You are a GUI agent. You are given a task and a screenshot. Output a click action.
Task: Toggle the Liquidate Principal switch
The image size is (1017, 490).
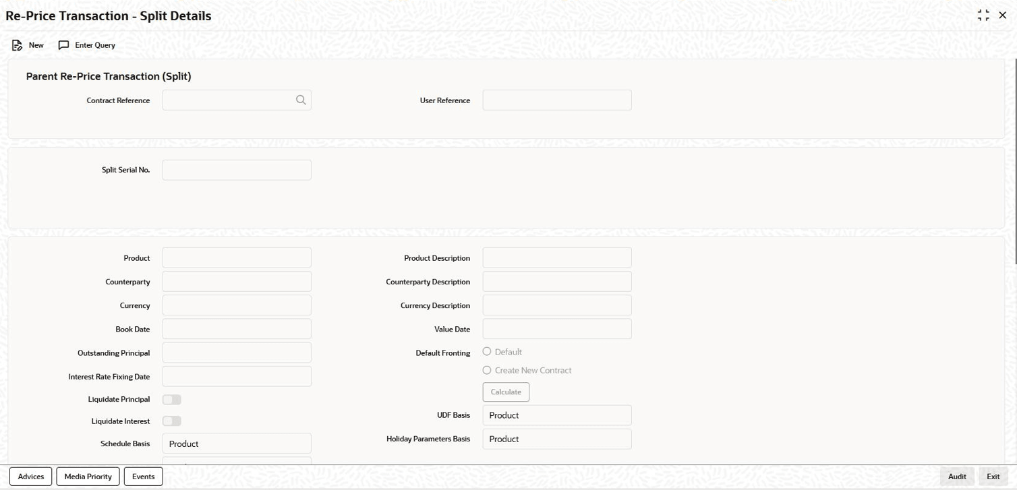[172, 400]
